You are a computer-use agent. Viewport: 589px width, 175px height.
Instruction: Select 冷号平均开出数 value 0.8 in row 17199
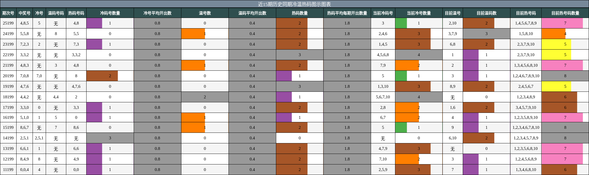[x=157, y=107]
